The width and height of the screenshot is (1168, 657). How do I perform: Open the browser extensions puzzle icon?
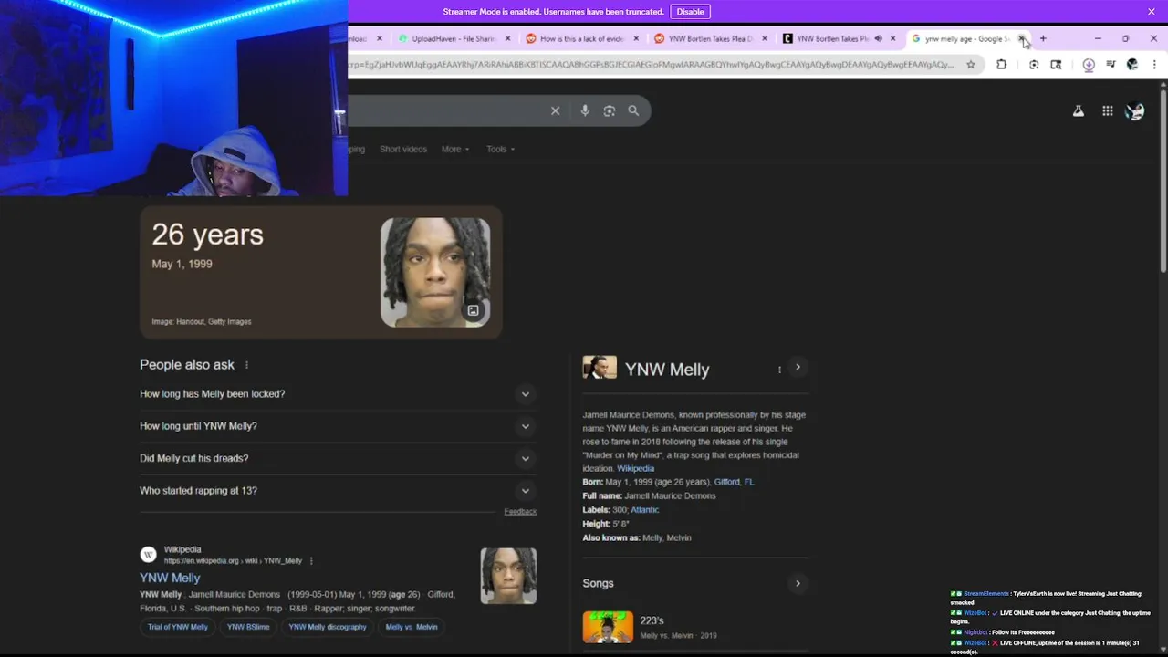(1001, 65)
